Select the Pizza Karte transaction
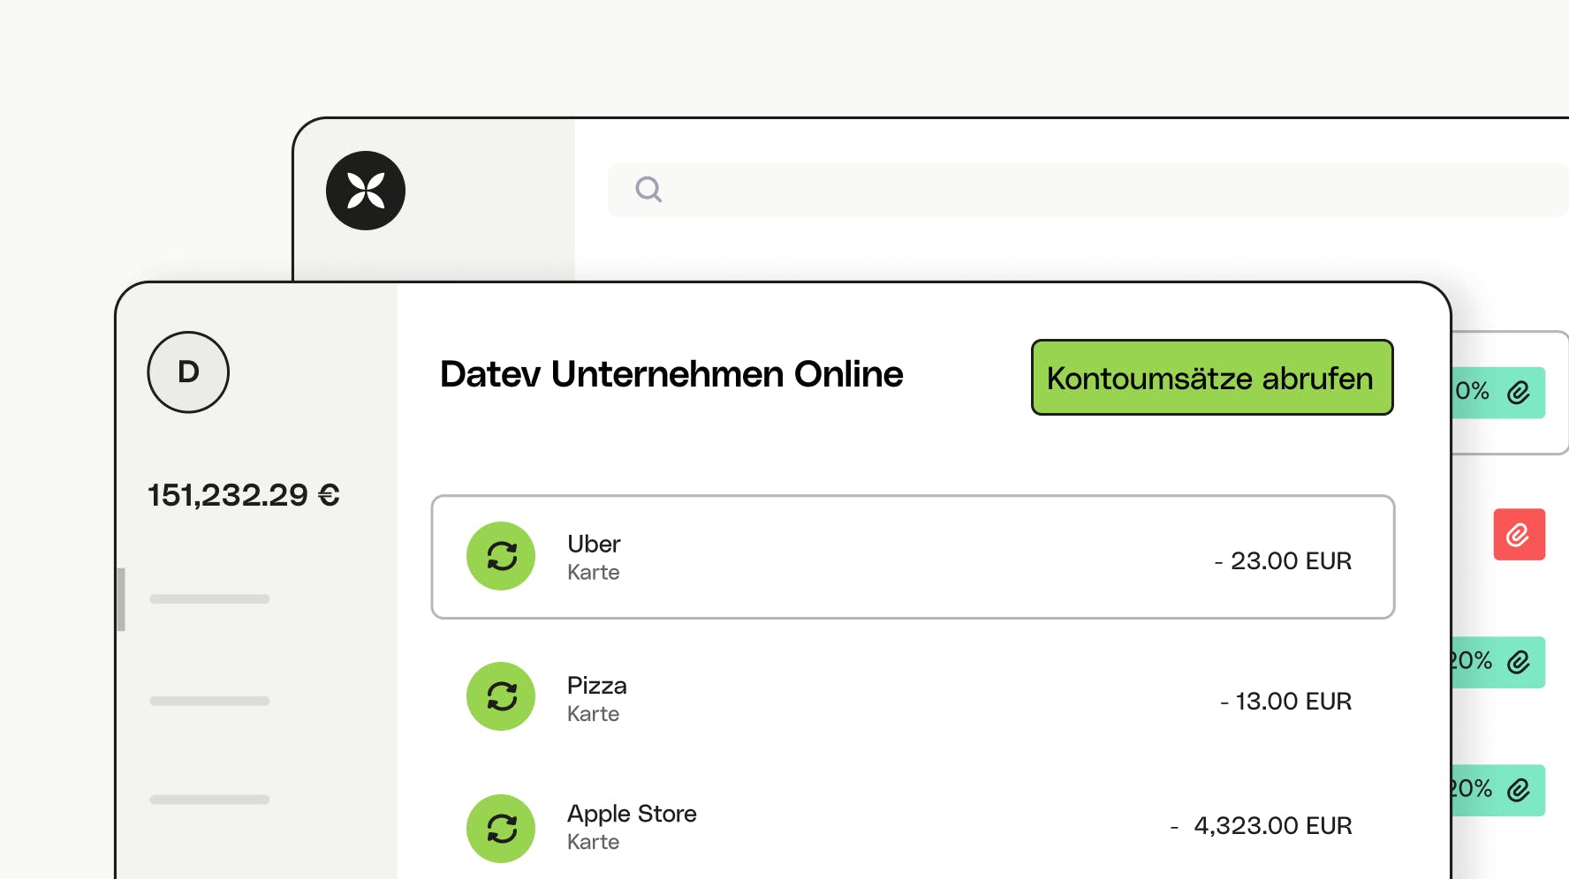 click(912, 697)
